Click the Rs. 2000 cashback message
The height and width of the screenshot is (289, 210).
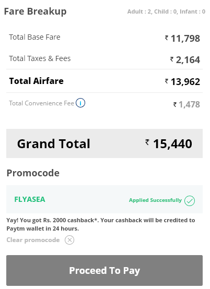tap(101, 224)
